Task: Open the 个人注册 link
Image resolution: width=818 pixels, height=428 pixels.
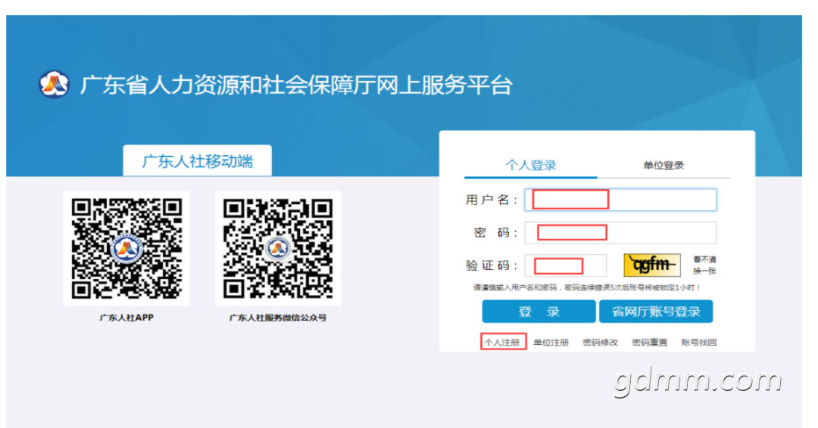Action: point(502,342)
